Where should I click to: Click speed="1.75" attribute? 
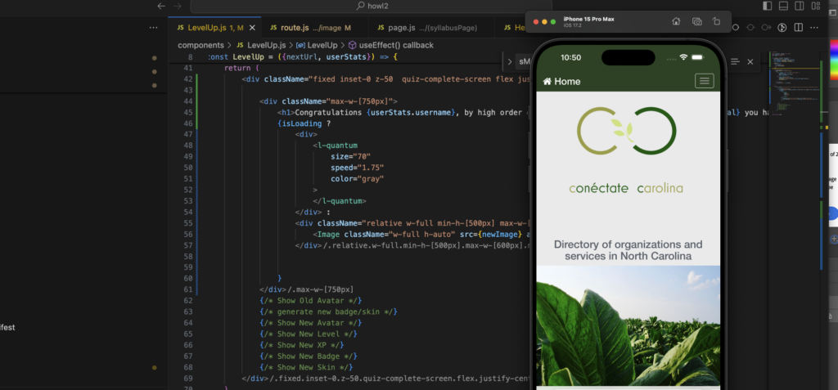357,168
